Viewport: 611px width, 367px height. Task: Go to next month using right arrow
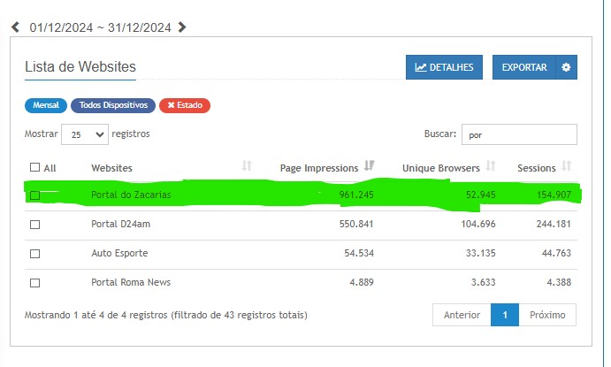point(182,27)
